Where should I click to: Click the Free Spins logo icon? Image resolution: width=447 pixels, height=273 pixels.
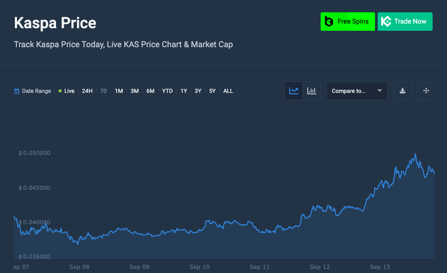pos(329,22)
